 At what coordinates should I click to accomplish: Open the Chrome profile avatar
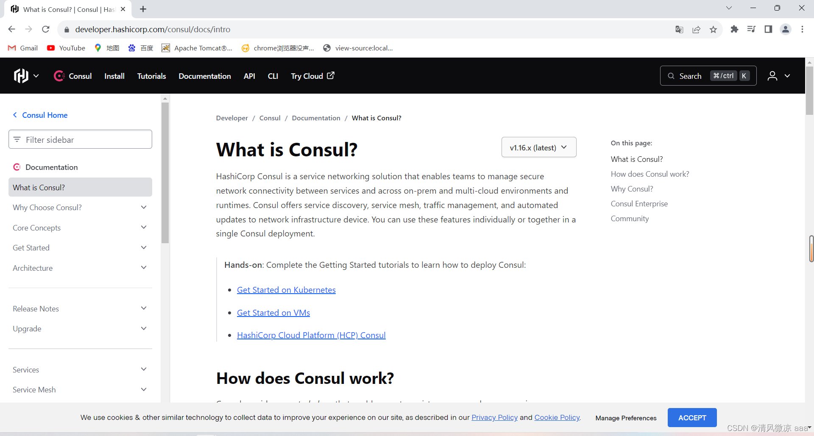coord(786,29)
